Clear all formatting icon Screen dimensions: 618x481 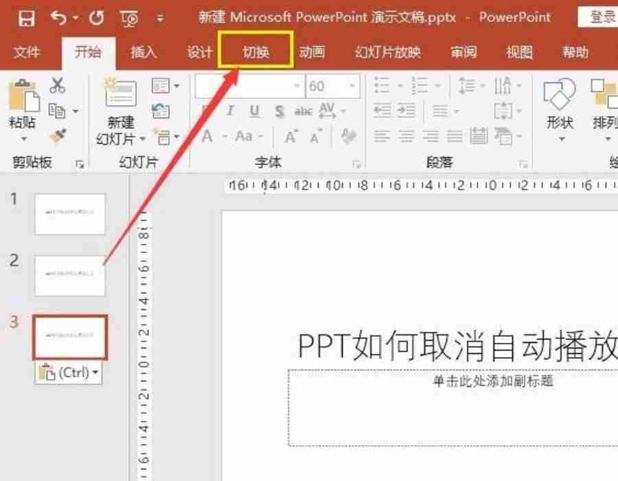349,137
